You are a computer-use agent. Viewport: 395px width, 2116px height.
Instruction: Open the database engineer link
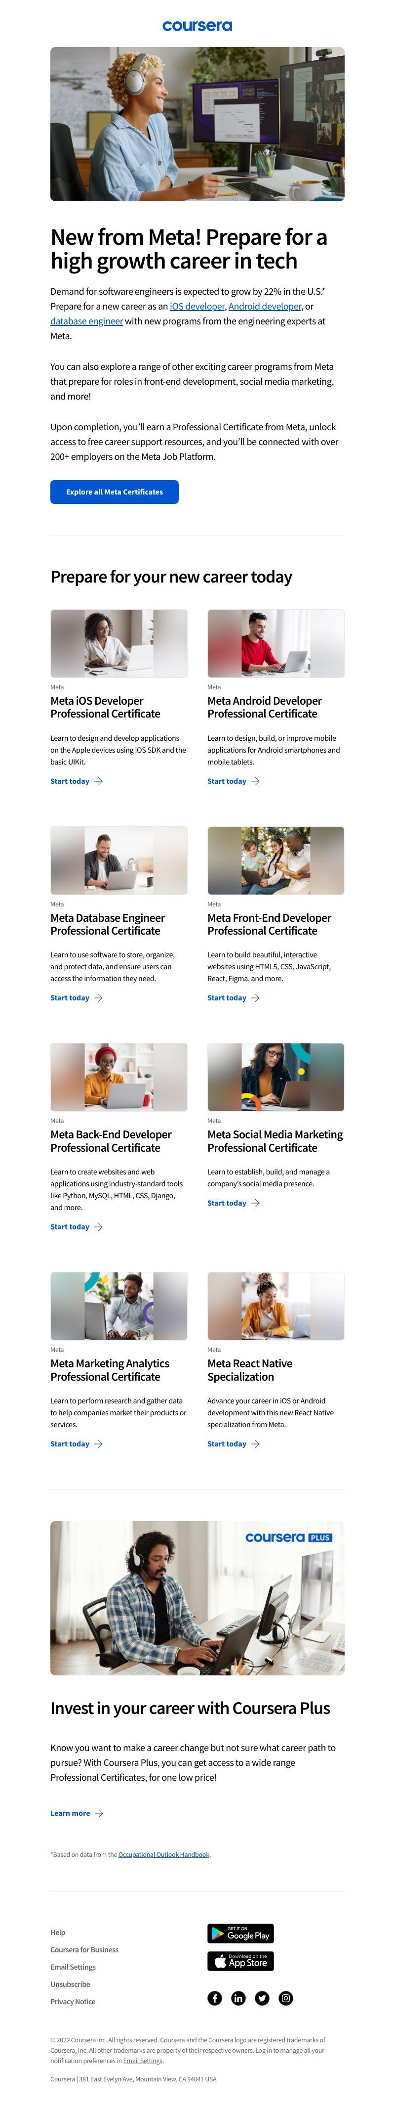(x=87, y=321)
